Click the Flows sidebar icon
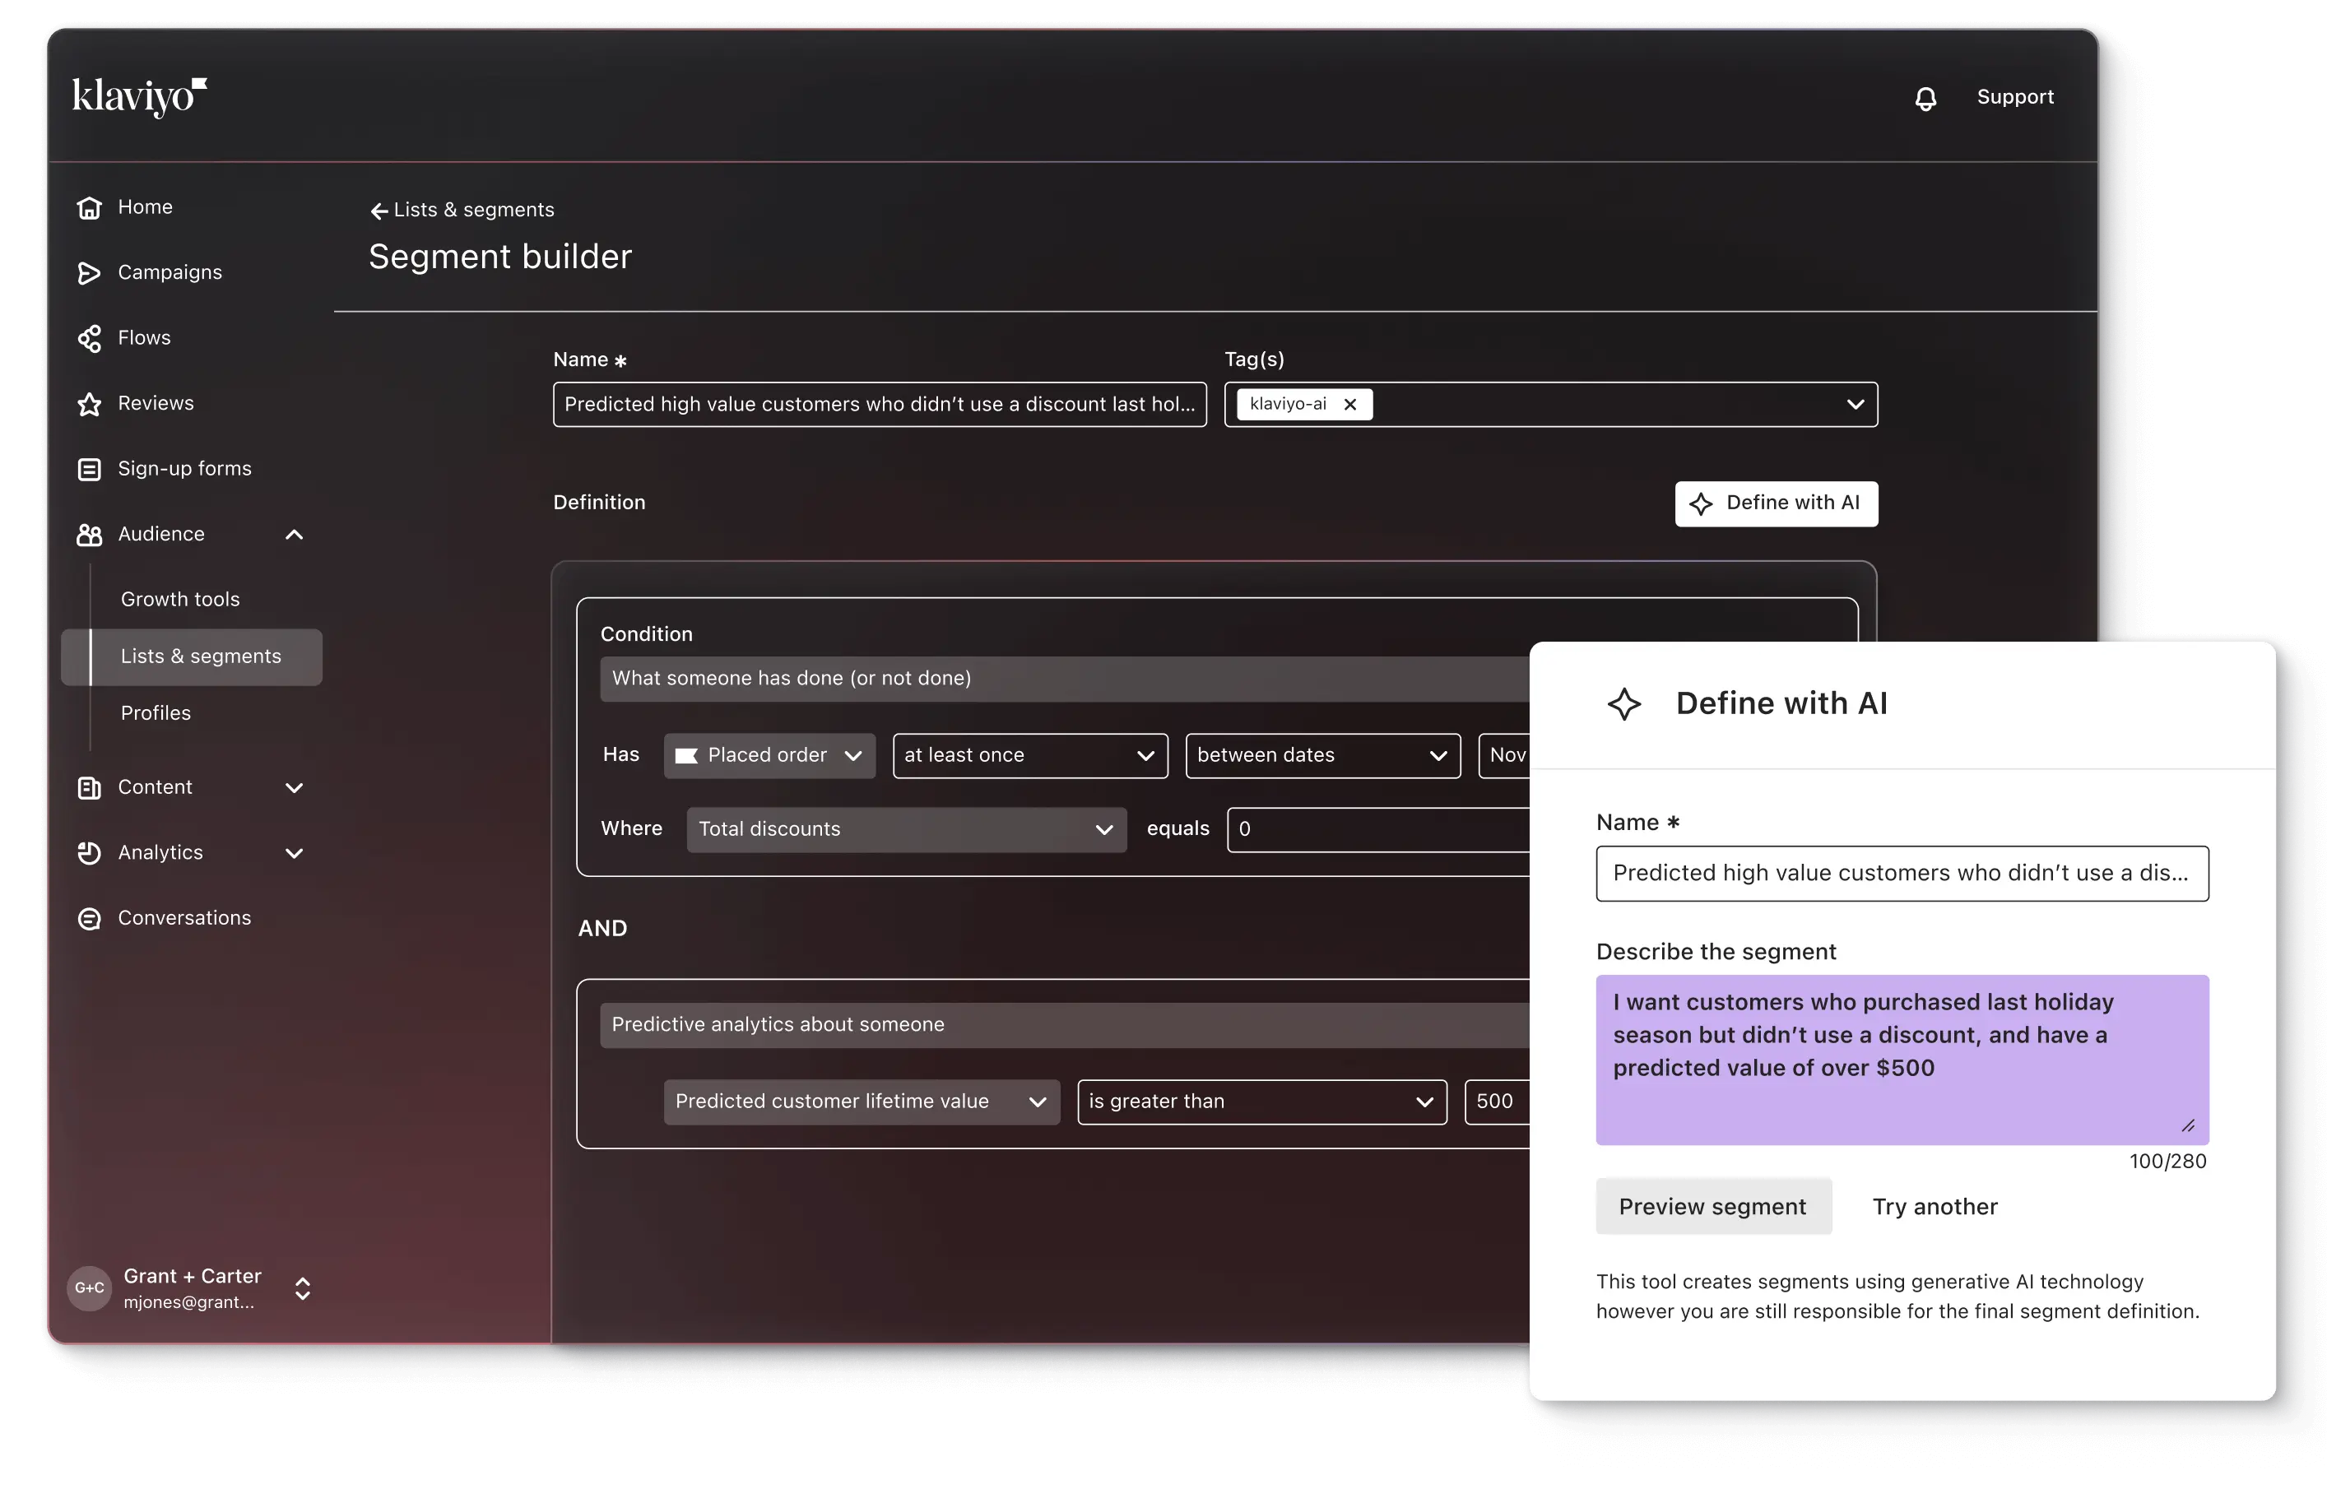The height and width of the screenshot is (1489, 2327). [x=89, y=338]
